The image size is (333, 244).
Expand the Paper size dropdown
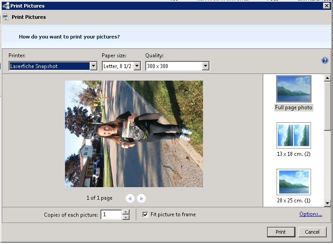click(137, 66)
